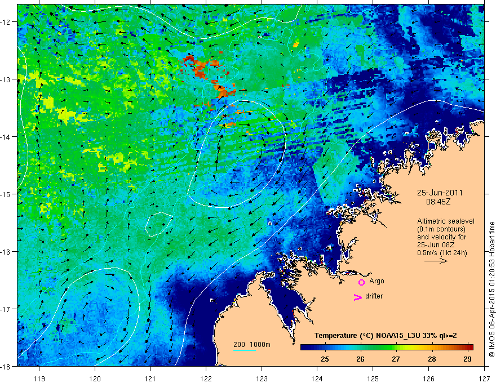Click the '124' longitude axis label

pos(317,378)
